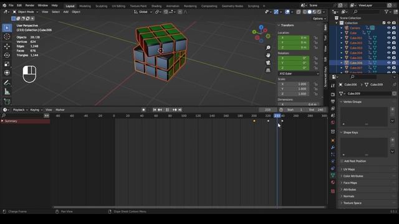Toggle X-ray view in header
This screenshot has width=399, height=224.
(x=299, y=12)
